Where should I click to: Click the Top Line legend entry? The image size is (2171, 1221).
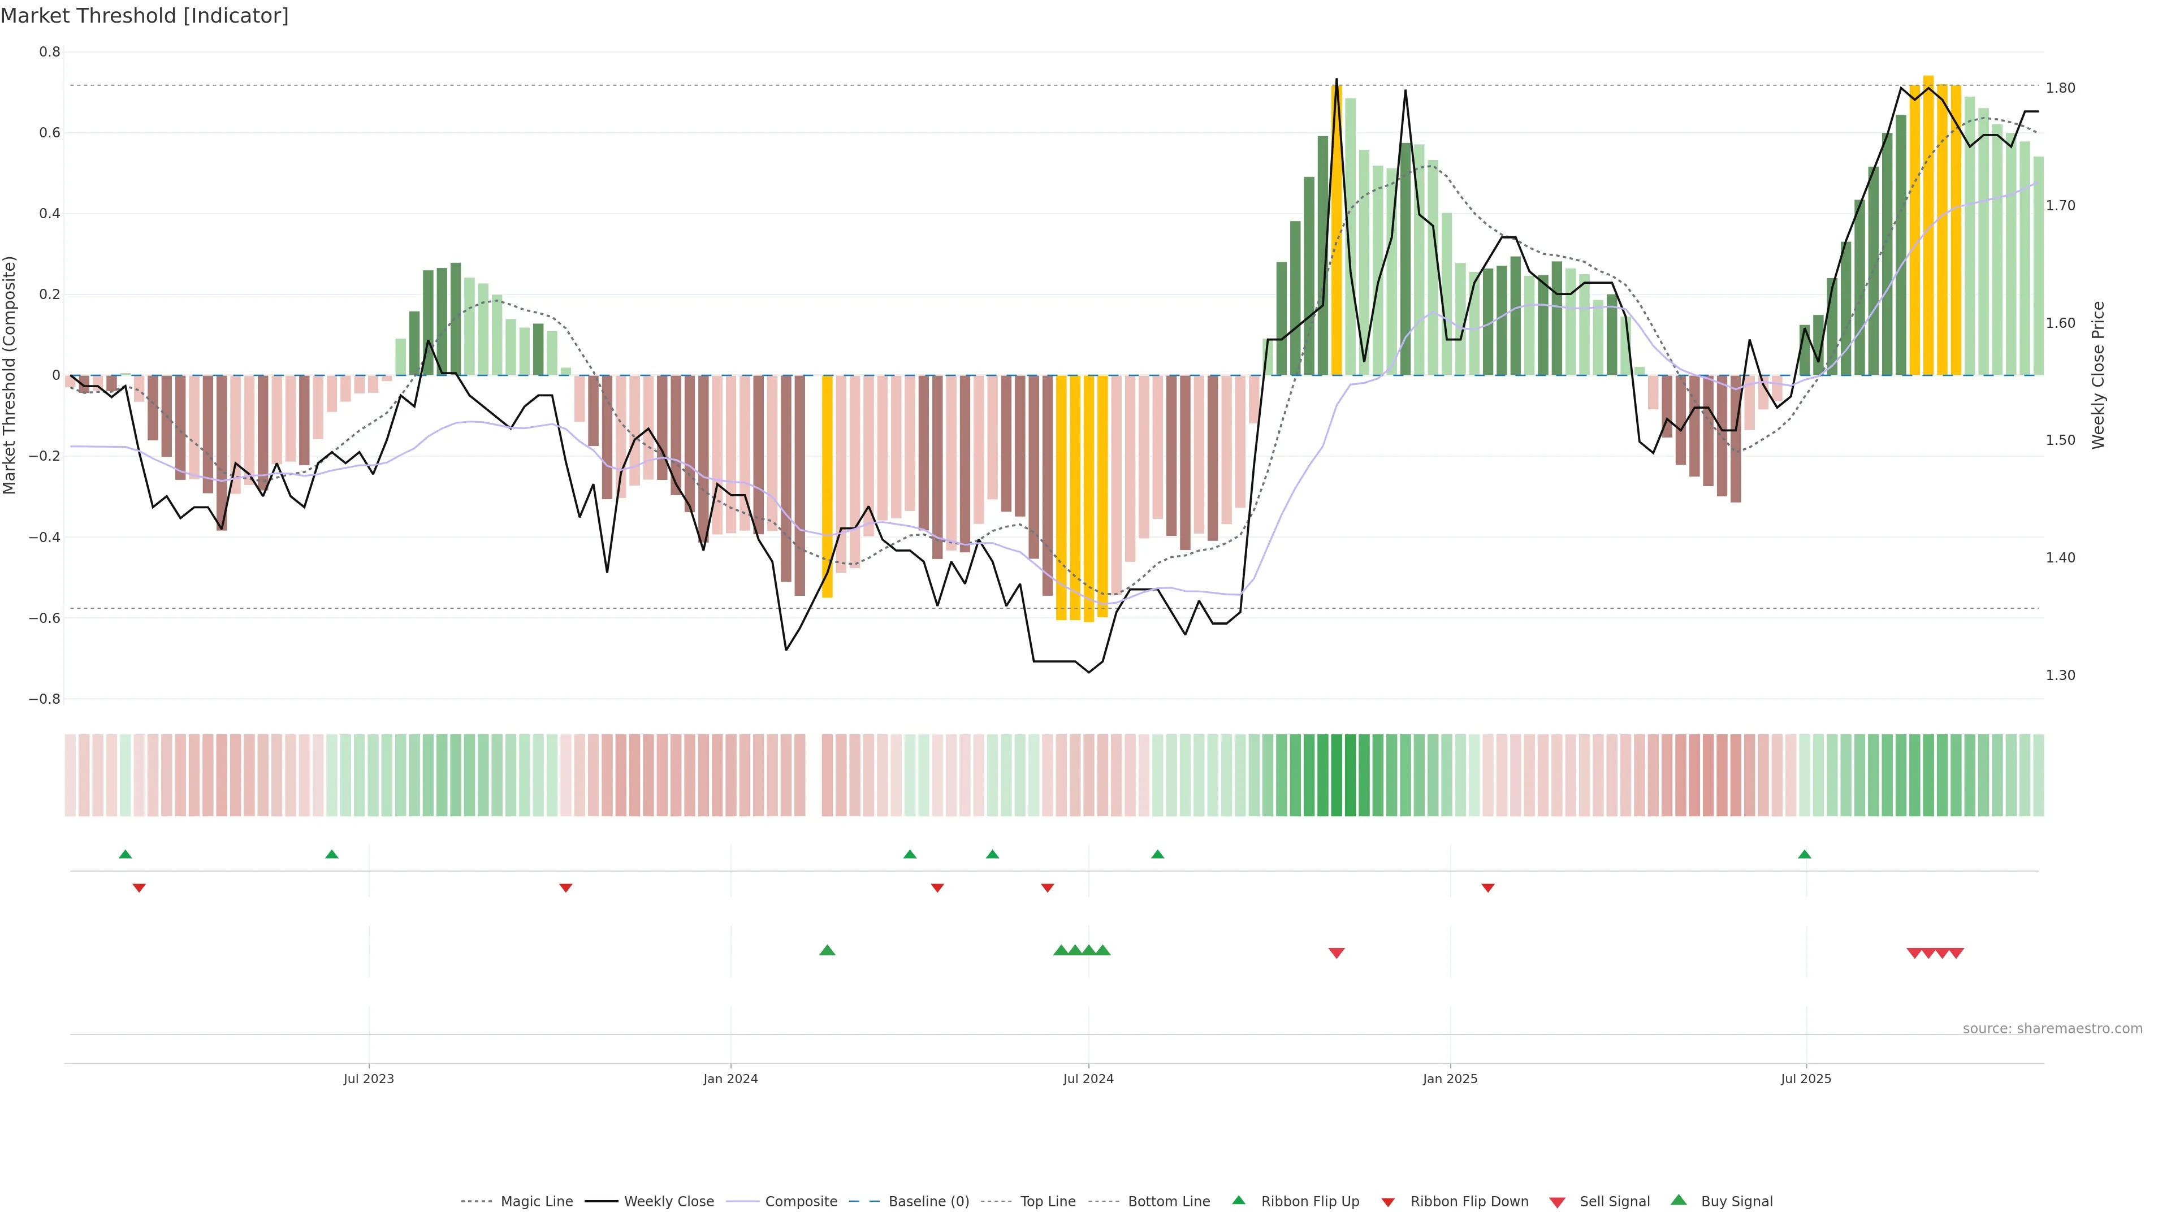[1048, 1202]
